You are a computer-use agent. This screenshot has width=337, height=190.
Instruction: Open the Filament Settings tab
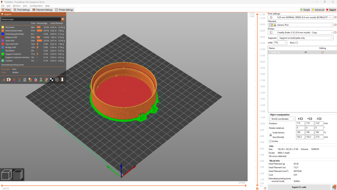click(x=42, y=10)
